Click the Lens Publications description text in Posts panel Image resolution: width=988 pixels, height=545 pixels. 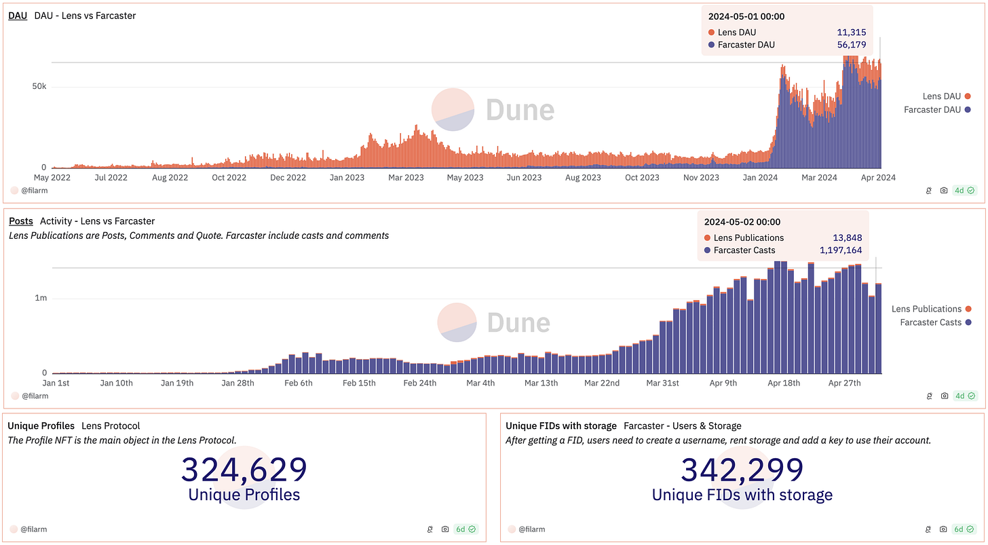[199, 236]
